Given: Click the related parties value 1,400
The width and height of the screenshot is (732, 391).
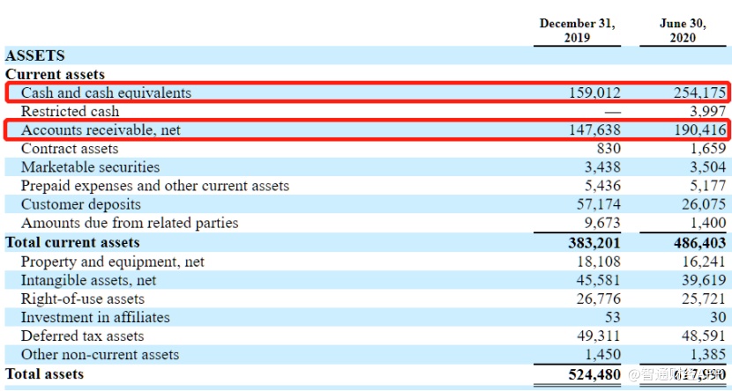Looking at the screenshot, I should click(708, 223).
